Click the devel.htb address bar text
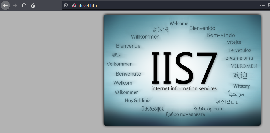270x133 pixels. tap(88, 5)
